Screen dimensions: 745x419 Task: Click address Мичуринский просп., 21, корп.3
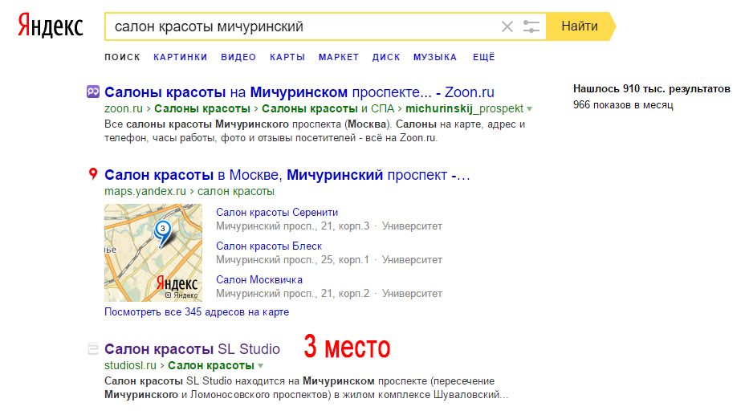(293, 226)
